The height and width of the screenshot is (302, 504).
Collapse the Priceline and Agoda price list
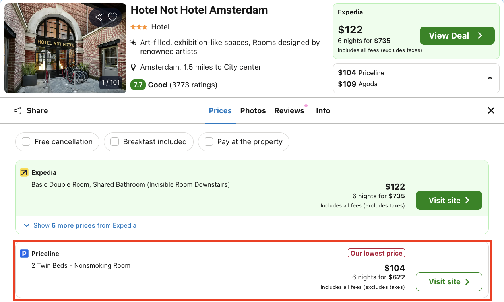(x=490, y=78)
